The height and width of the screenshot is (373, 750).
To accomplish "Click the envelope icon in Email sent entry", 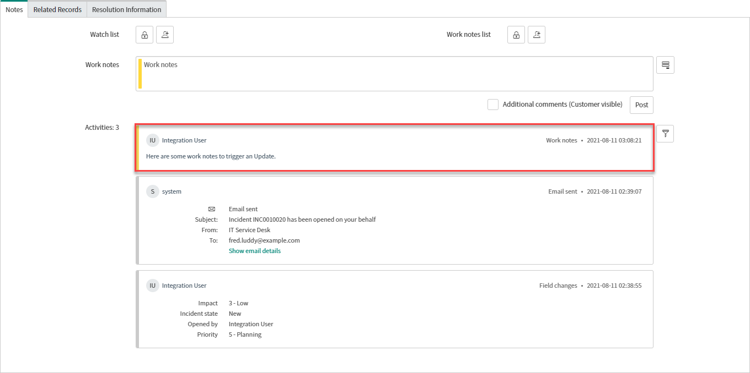I will click(211, 209).
